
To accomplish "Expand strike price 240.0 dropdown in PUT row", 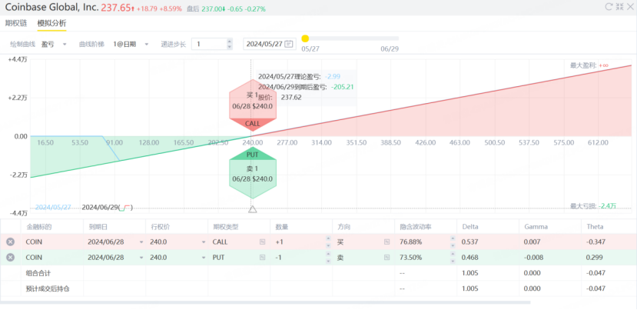I will (204, 258).
